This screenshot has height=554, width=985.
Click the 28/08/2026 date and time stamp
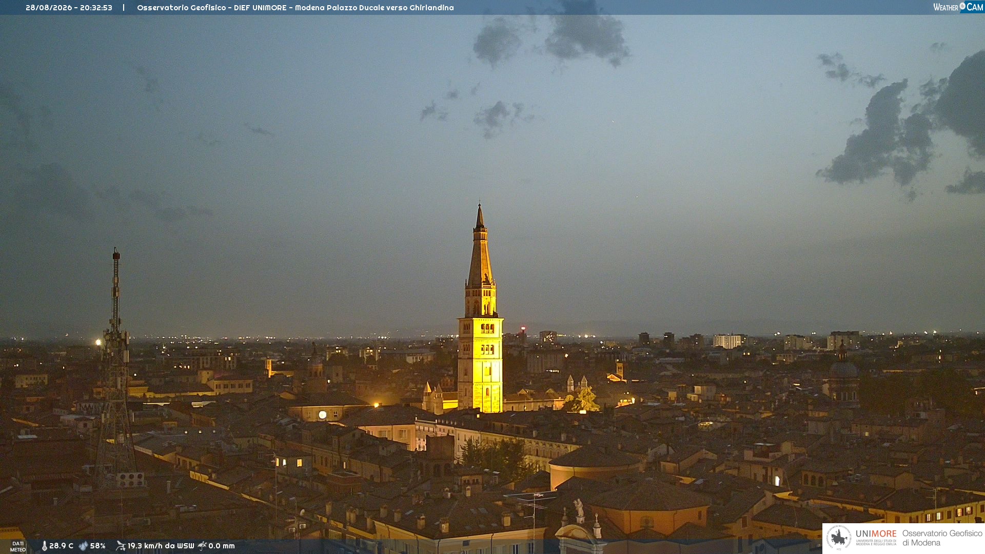(69, 8)
